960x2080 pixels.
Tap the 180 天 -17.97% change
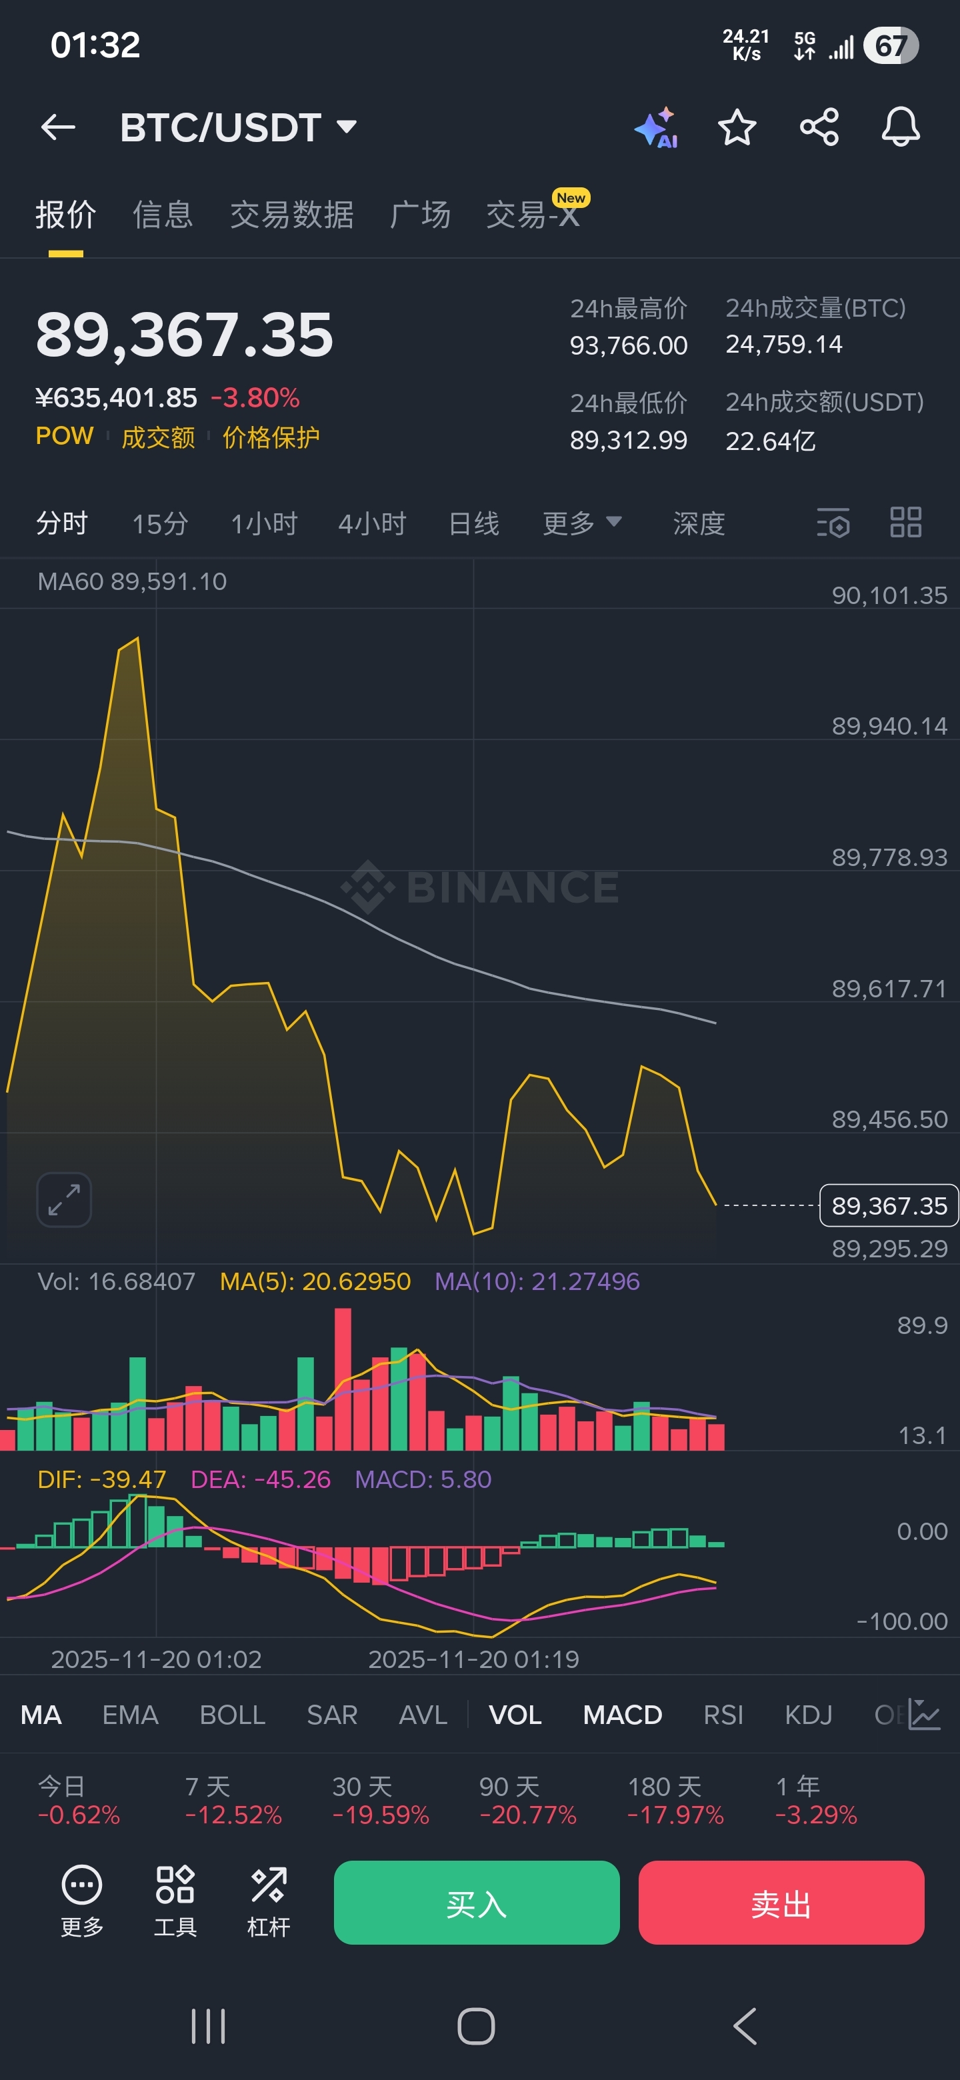pyautogui.click(x=675, y=1801)
